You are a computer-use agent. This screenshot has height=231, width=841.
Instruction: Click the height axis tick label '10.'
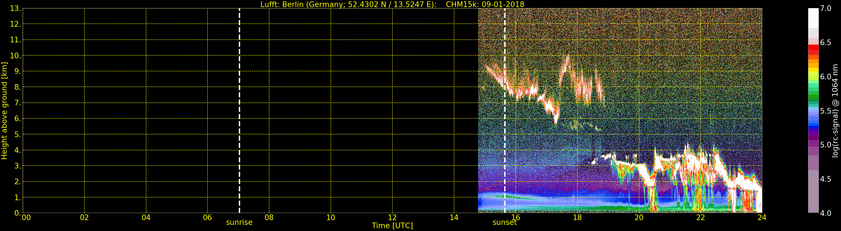coord(15,56)
